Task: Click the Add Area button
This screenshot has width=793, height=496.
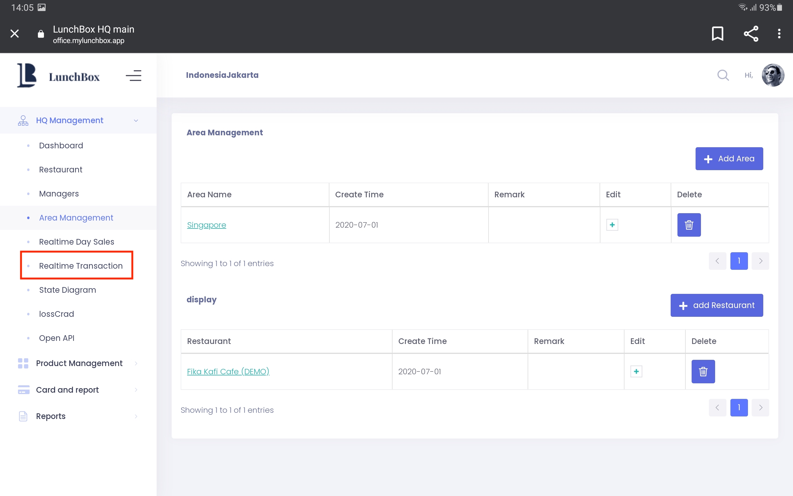Action: point(729,159)
